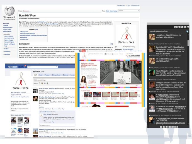The image size is (192, 144).
Task: Switch the YouTube video to fullscreen
Action: (x=140, y=86)
